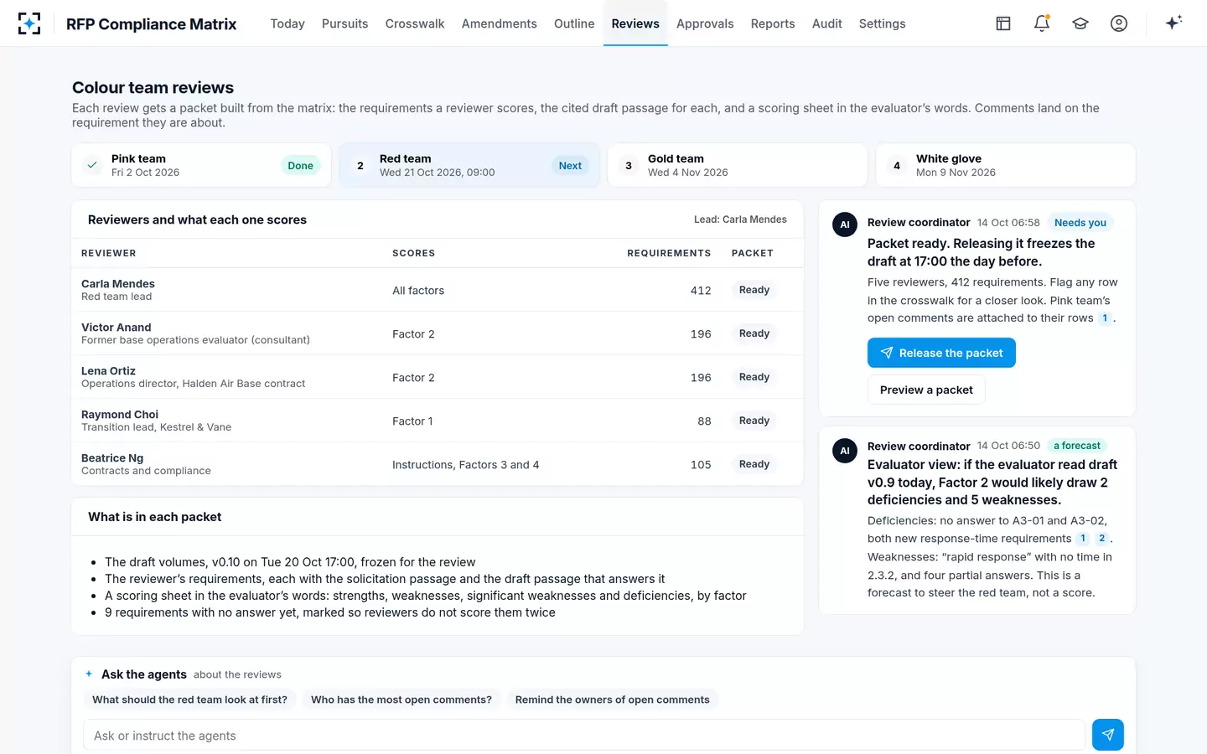This screenshot has height=754, width=1207.
Task: Select the Raymond Choi reviewer row
Action: 438,421
